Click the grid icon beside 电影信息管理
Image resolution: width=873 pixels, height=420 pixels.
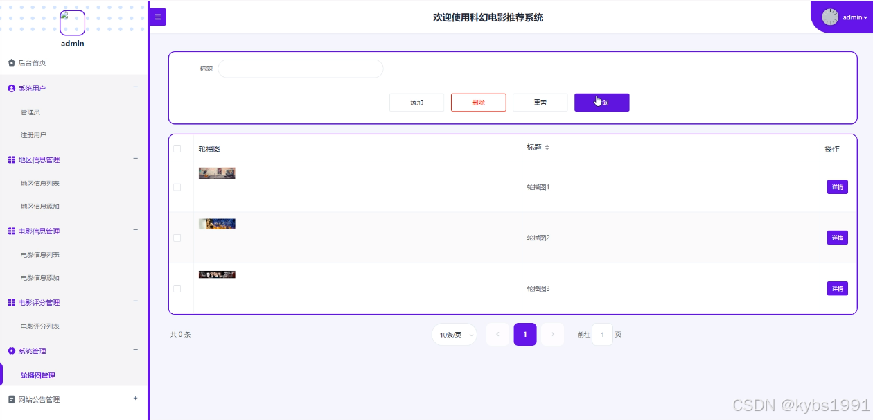12,231
